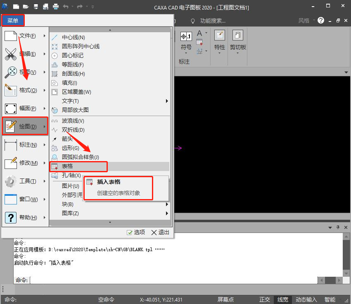Click the New document icon in title bar
The width and height of the screenshot is (351, 304).
point(16,7)
